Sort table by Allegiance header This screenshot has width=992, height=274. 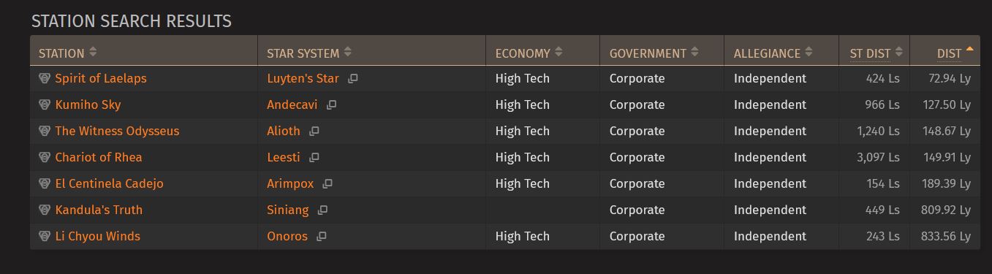773,53
